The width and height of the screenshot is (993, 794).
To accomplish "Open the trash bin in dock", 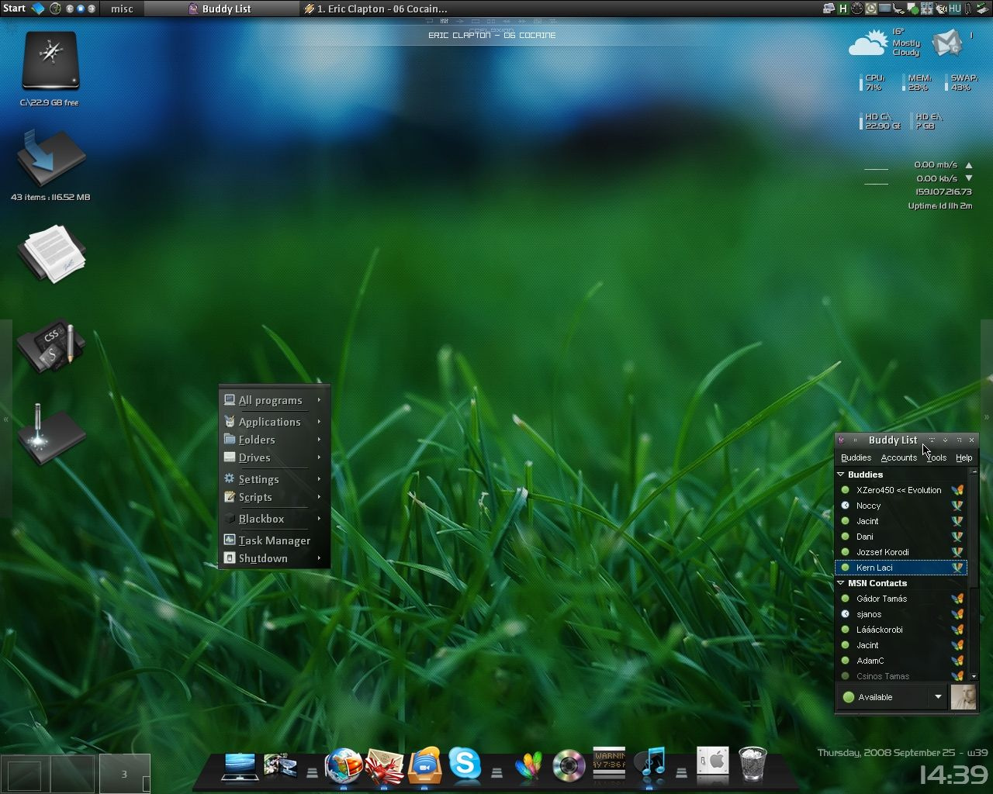I will pos(753,765).
